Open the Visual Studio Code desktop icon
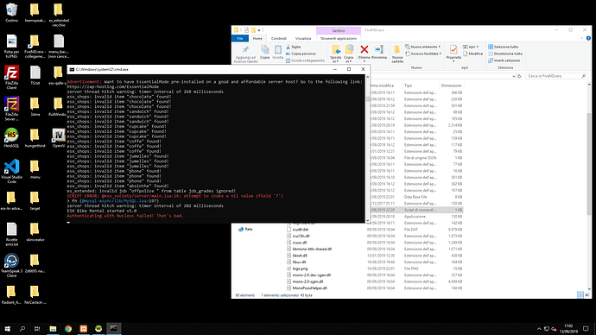Image resolution: width=596 pixels, height=335 pixels. (x=12, y=171)
